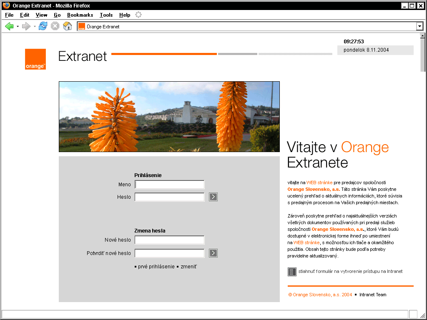Open the Tools menu
The width and height of the screenshot is (427, 320).
[x=106, y=15]
